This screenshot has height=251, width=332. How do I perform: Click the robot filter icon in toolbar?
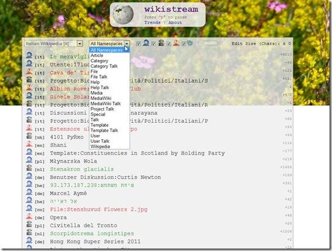pyautogui.click(x=161, y=43)
